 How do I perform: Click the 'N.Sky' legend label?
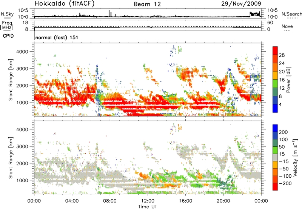coord(7,14)
